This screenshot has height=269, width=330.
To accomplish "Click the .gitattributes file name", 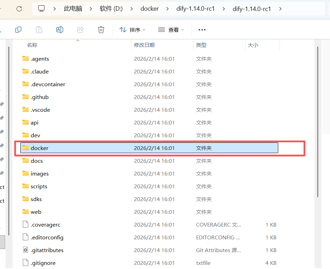I will 47,250.
